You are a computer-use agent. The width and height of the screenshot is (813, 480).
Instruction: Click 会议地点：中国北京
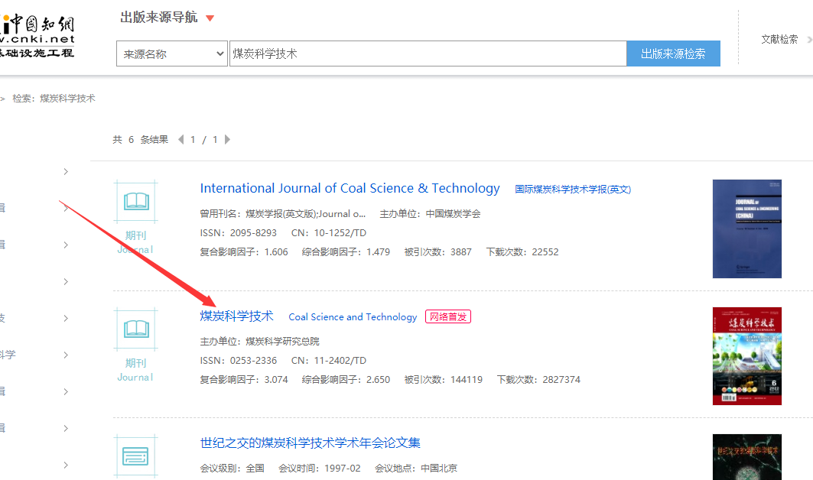point(416,468)
